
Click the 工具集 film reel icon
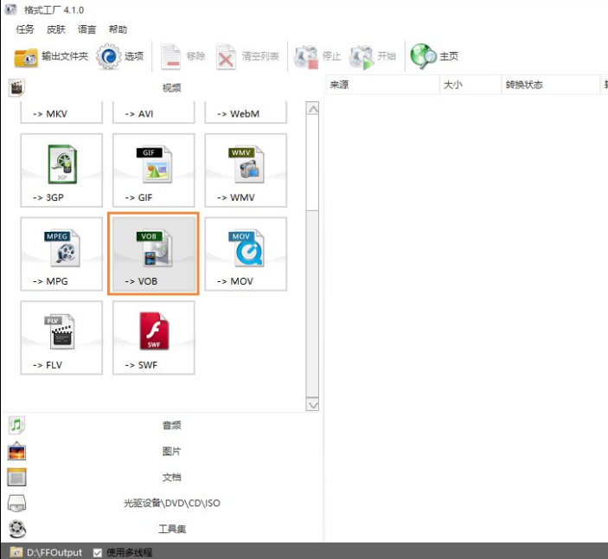click(x=17, y=529)
